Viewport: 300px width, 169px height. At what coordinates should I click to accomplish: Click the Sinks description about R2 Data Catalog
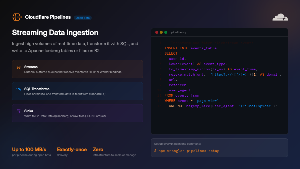click(x=65, y=116)
